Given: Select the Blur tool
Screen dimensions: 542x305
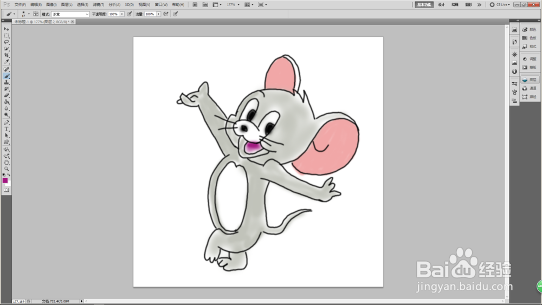Looking at the screenshot, I should [6, 109].
